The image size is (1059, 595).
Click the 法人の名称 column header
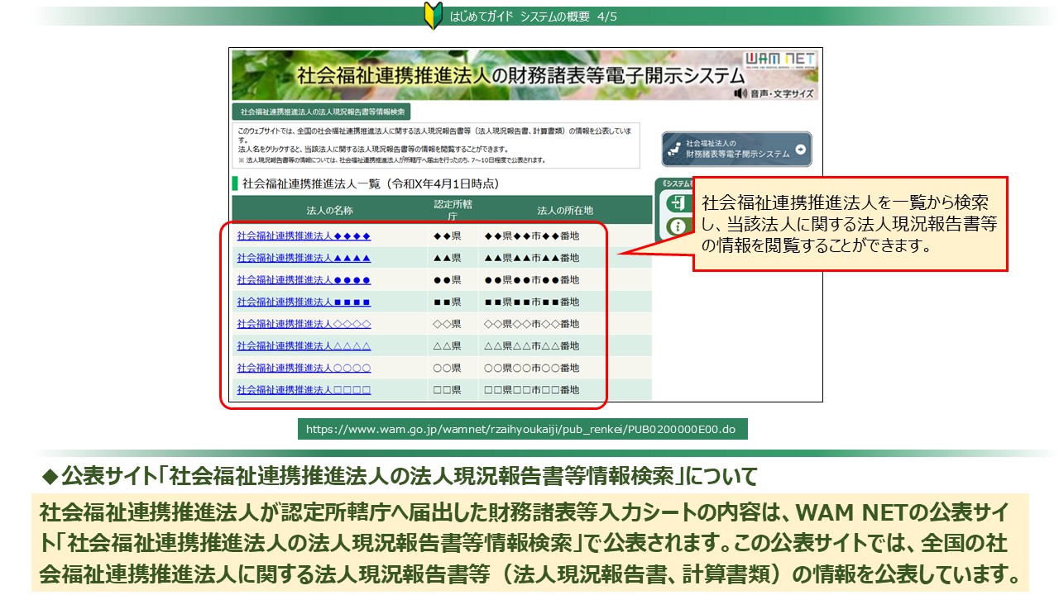329,210
